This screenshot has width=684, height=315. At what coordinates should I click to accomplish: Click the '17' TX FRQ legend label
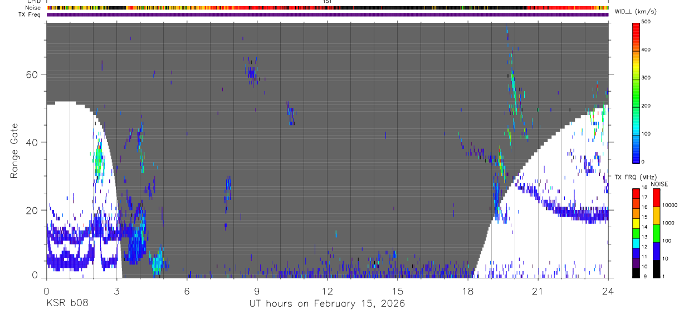coord(644,197)
